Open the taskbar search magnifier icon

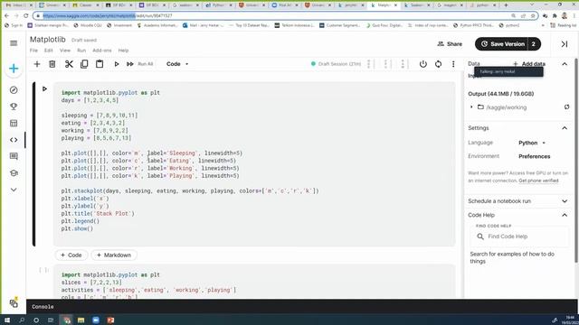(x=22, y=320)
